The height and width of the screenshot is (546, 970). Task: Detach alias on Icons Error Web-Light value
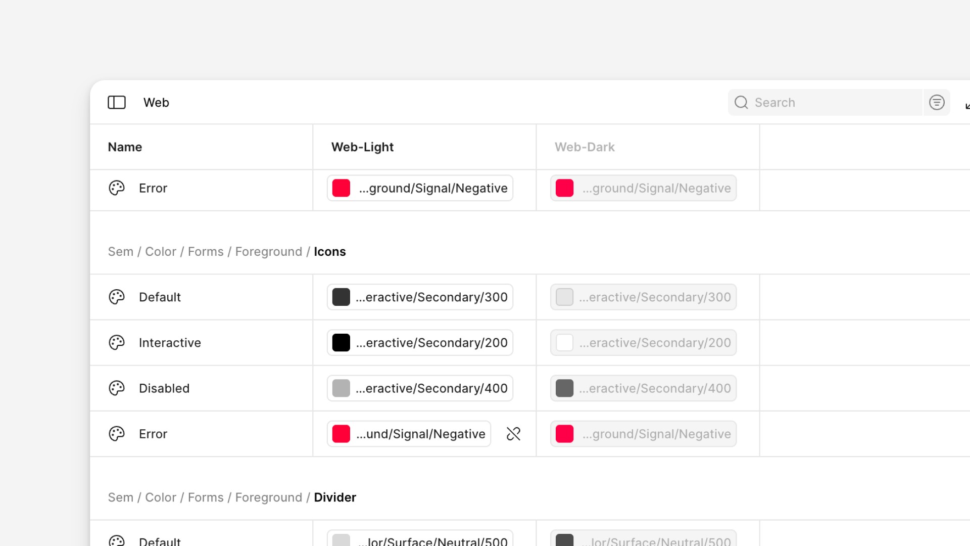pyautogui.click(x=513, y=434)
